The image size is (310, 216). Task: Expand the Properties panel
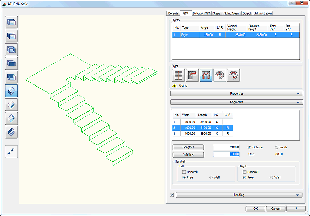[x=237, y=94]
